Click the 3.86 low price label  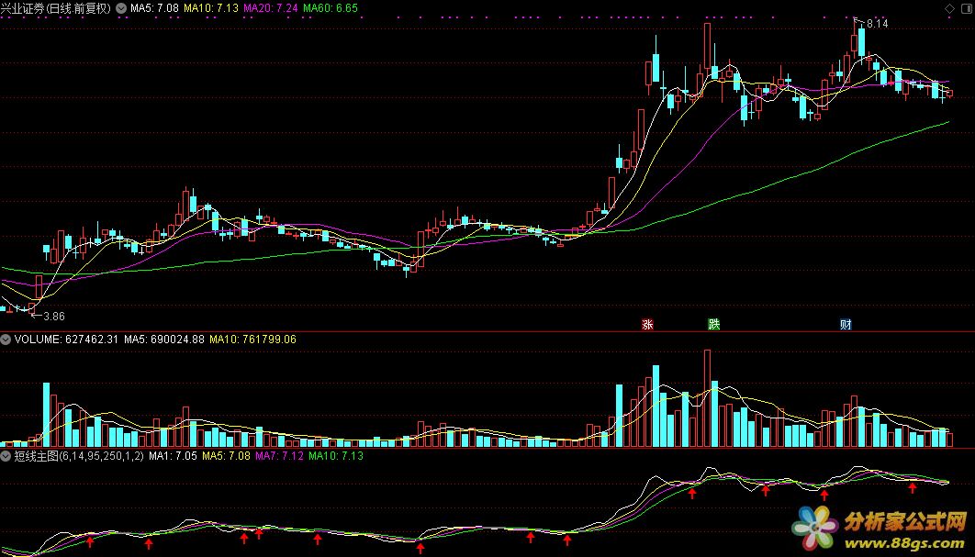[x=53, y=317]
